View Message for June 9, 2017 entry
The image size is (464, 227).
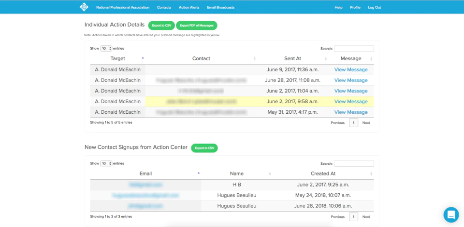click(351, 70)
